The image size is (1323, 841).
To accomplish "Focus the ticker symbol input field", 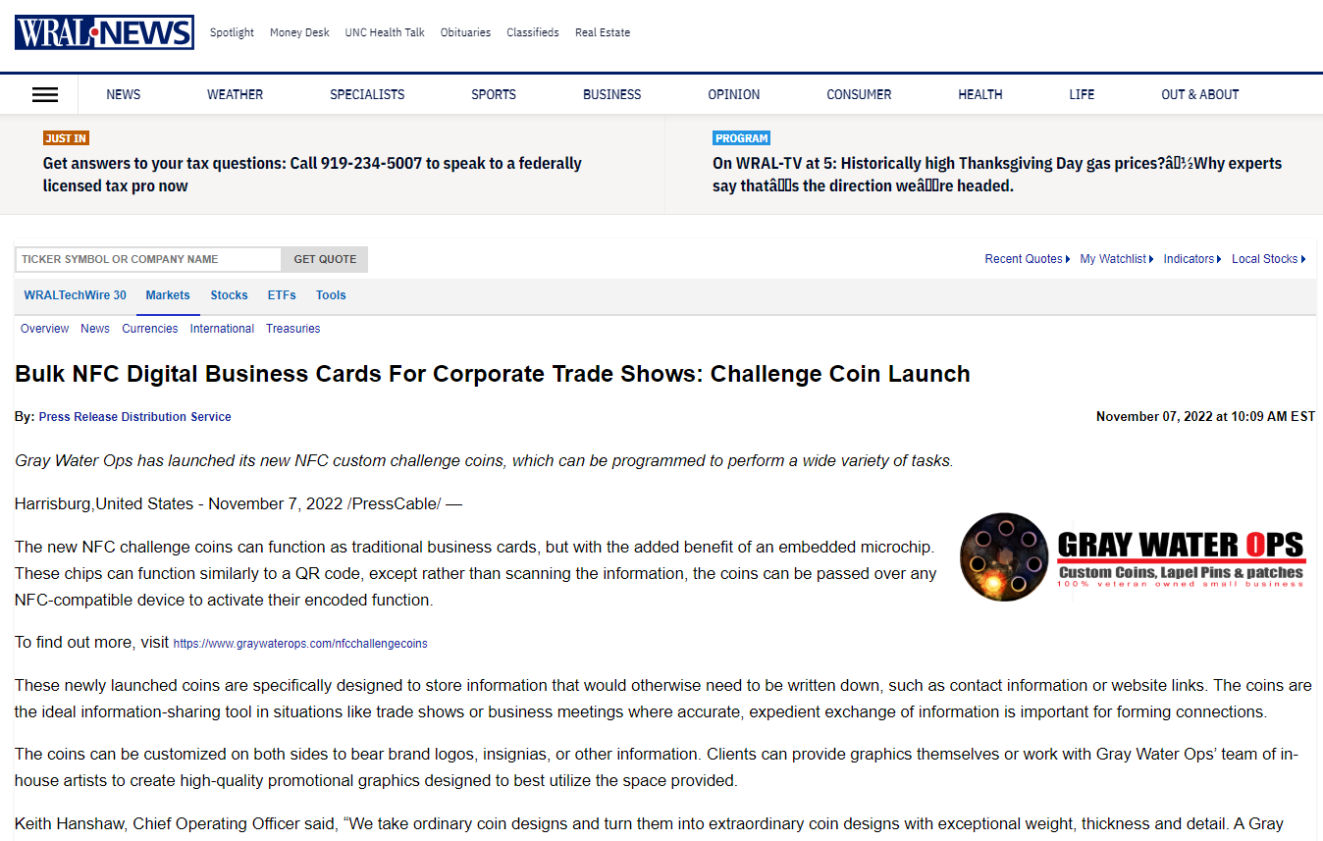I will click(x=148, y=259).
